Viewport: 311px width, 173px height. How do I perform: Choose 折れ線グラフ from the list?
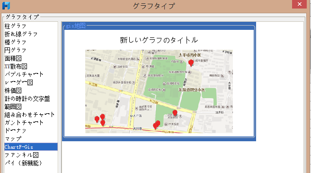point(31,34)
